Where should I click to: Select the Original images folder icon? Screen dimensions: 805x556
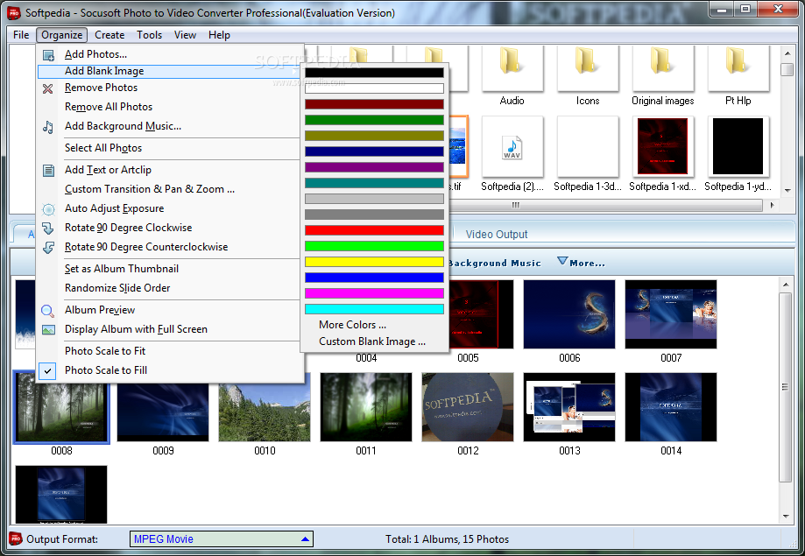(663, 62)
